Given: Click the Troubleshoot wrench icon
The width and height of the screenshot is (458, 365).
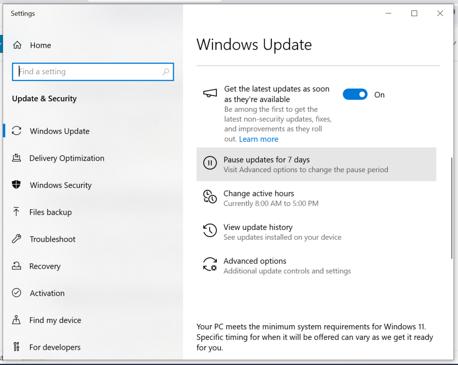Looking at the screenshot, I should 17,239.
